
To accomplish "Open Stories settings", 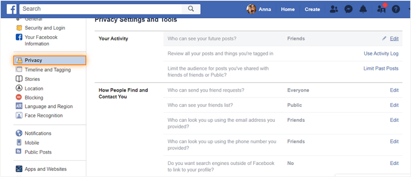I will [32, 79].
